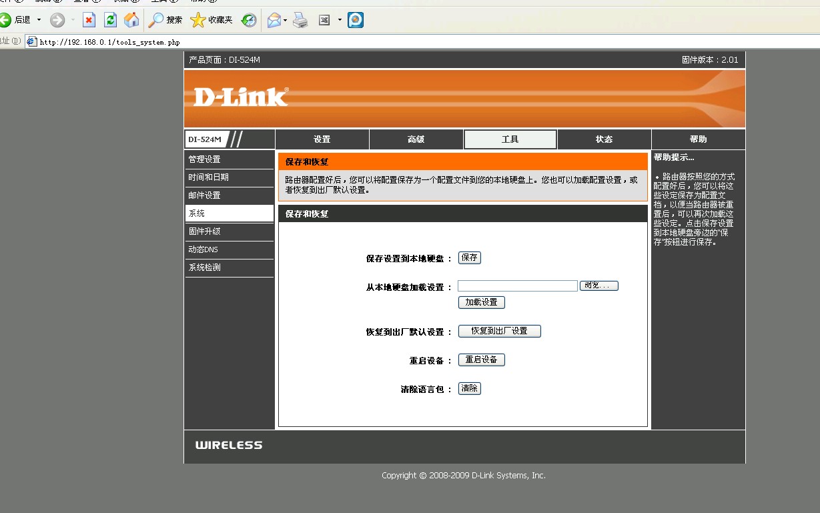Click the 固件版本 : 2.01 text

[710, 60]
